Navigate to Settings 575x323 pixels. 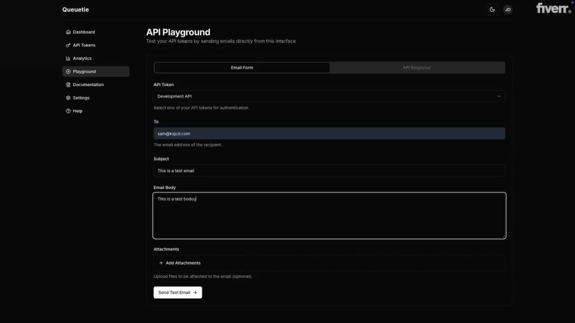[95, 98]
